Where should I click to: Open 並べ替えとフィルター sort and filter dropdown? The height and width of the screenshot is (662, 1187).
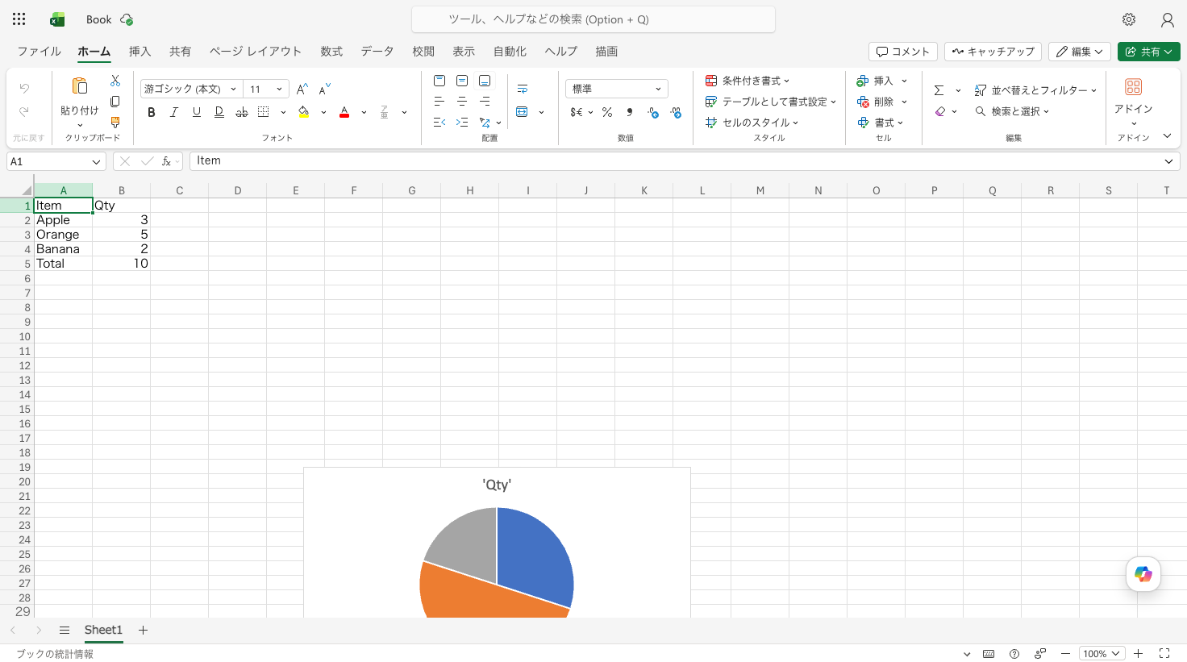coord(1036,90)
